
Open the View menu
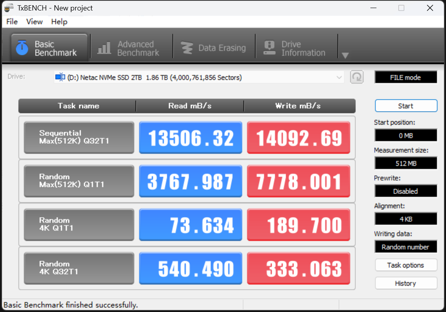pyautogui.click(x=34, y=22)
